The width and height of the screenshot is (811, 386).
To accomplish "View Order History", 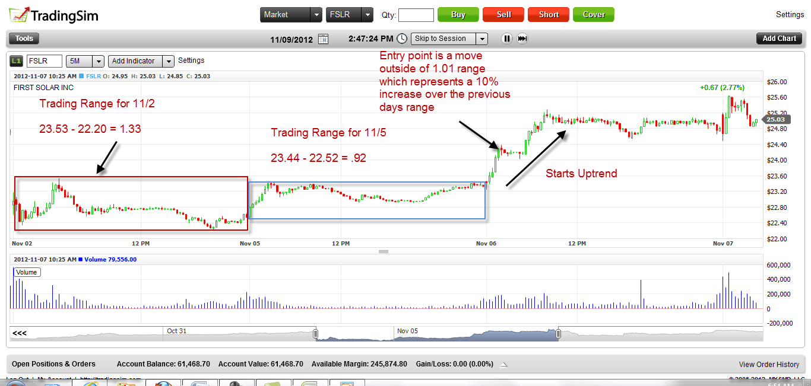I will click(x=769, y=364).
